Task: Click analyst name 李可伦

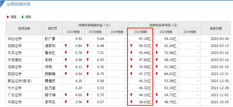Action: (x=52, y=102)
